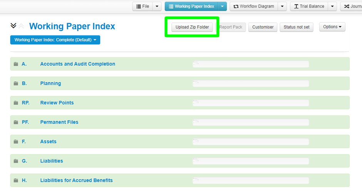This screenshot has height=194, width=362.
Task: Click the folder icon for Permanent Files
Action: tap(16, 122)
